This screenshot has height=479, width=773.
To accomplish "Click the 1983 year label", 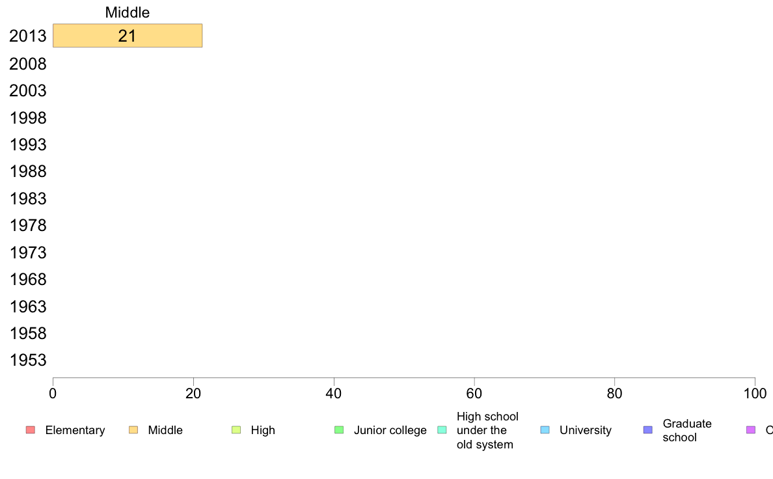I will (27, 198).
